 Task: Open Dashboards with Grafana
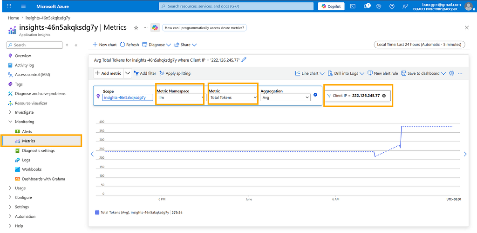[x=43, y=179]
